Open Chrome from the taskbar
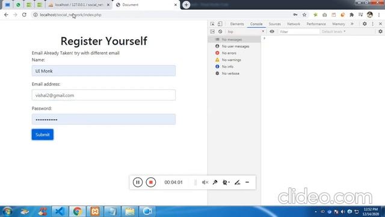Screen dimensions: 385x217 [x=77, y=212]
